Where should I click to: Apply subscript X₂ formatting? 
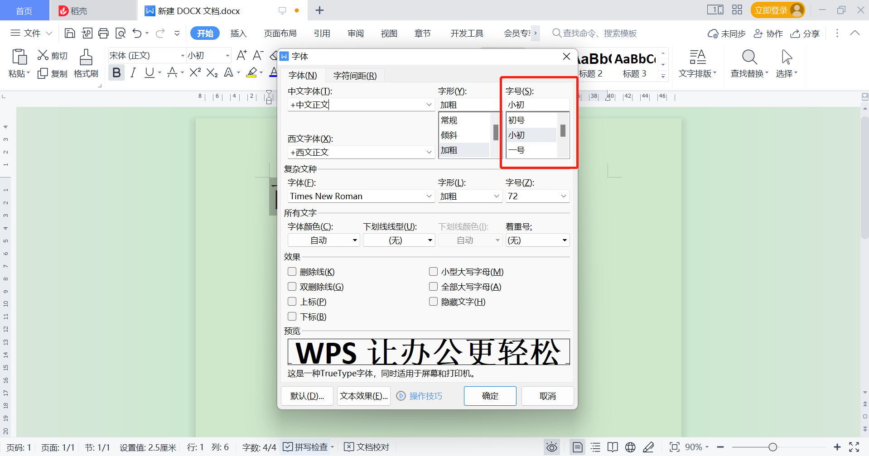pyautogui.click(x=212, y=72)
